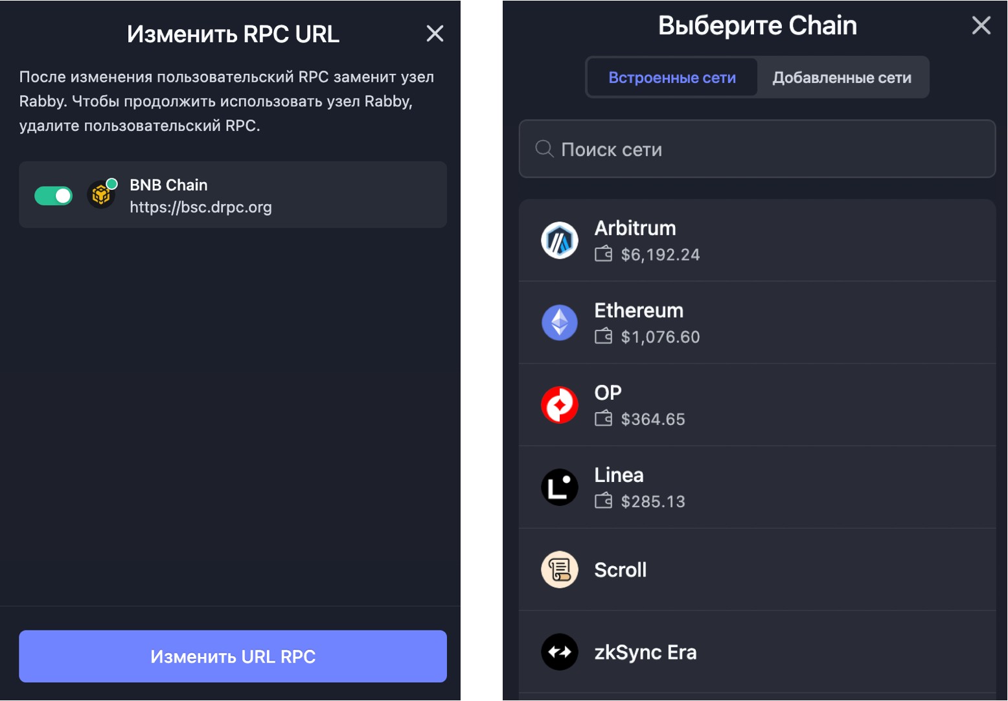Viewport: 1008px width, 701px height.
Task: Click the Ethereum diamond logo icon
Action: (560, 323)
